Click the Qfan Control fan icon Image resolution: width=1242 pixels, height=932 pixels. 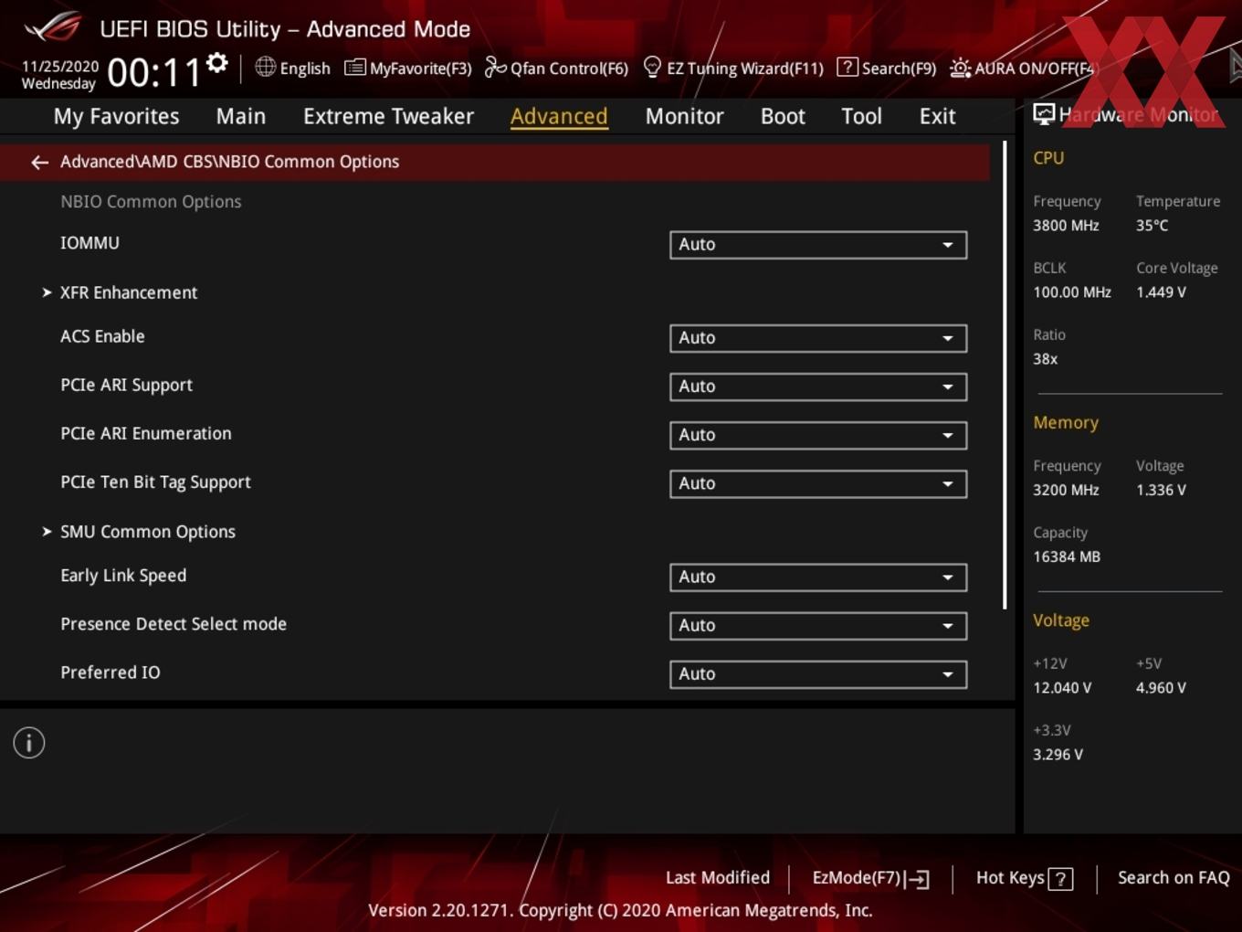click(x=495, y=68)
